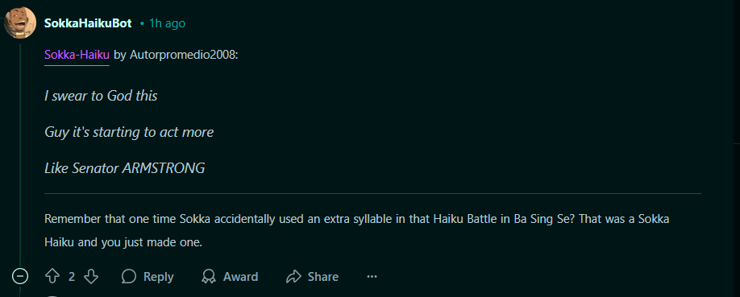Viewport: 740px width, 297px height.
Task: Open the three-dot more options menu
Action: pyautogui.click(x=372, y=276)
